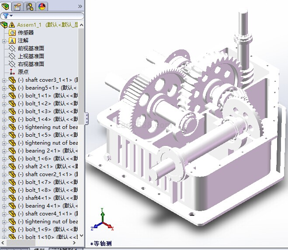Viewport: 288px width, 250px height.
Task: Click the shaft 2<1> part icon
Action: (12, 167)
